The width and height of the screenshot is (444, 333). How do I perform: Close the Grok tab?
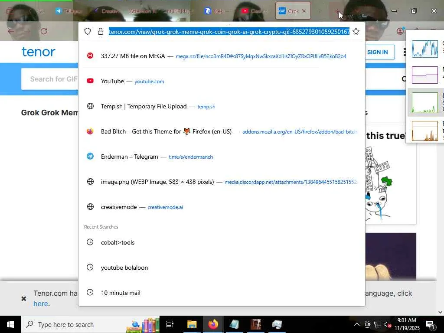(304, 11)
